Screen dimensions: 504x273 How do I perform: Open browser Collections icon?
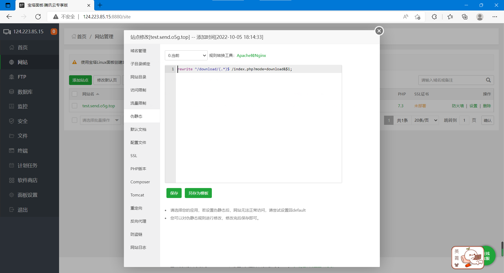pyautogui.click(x=465, y=17)
